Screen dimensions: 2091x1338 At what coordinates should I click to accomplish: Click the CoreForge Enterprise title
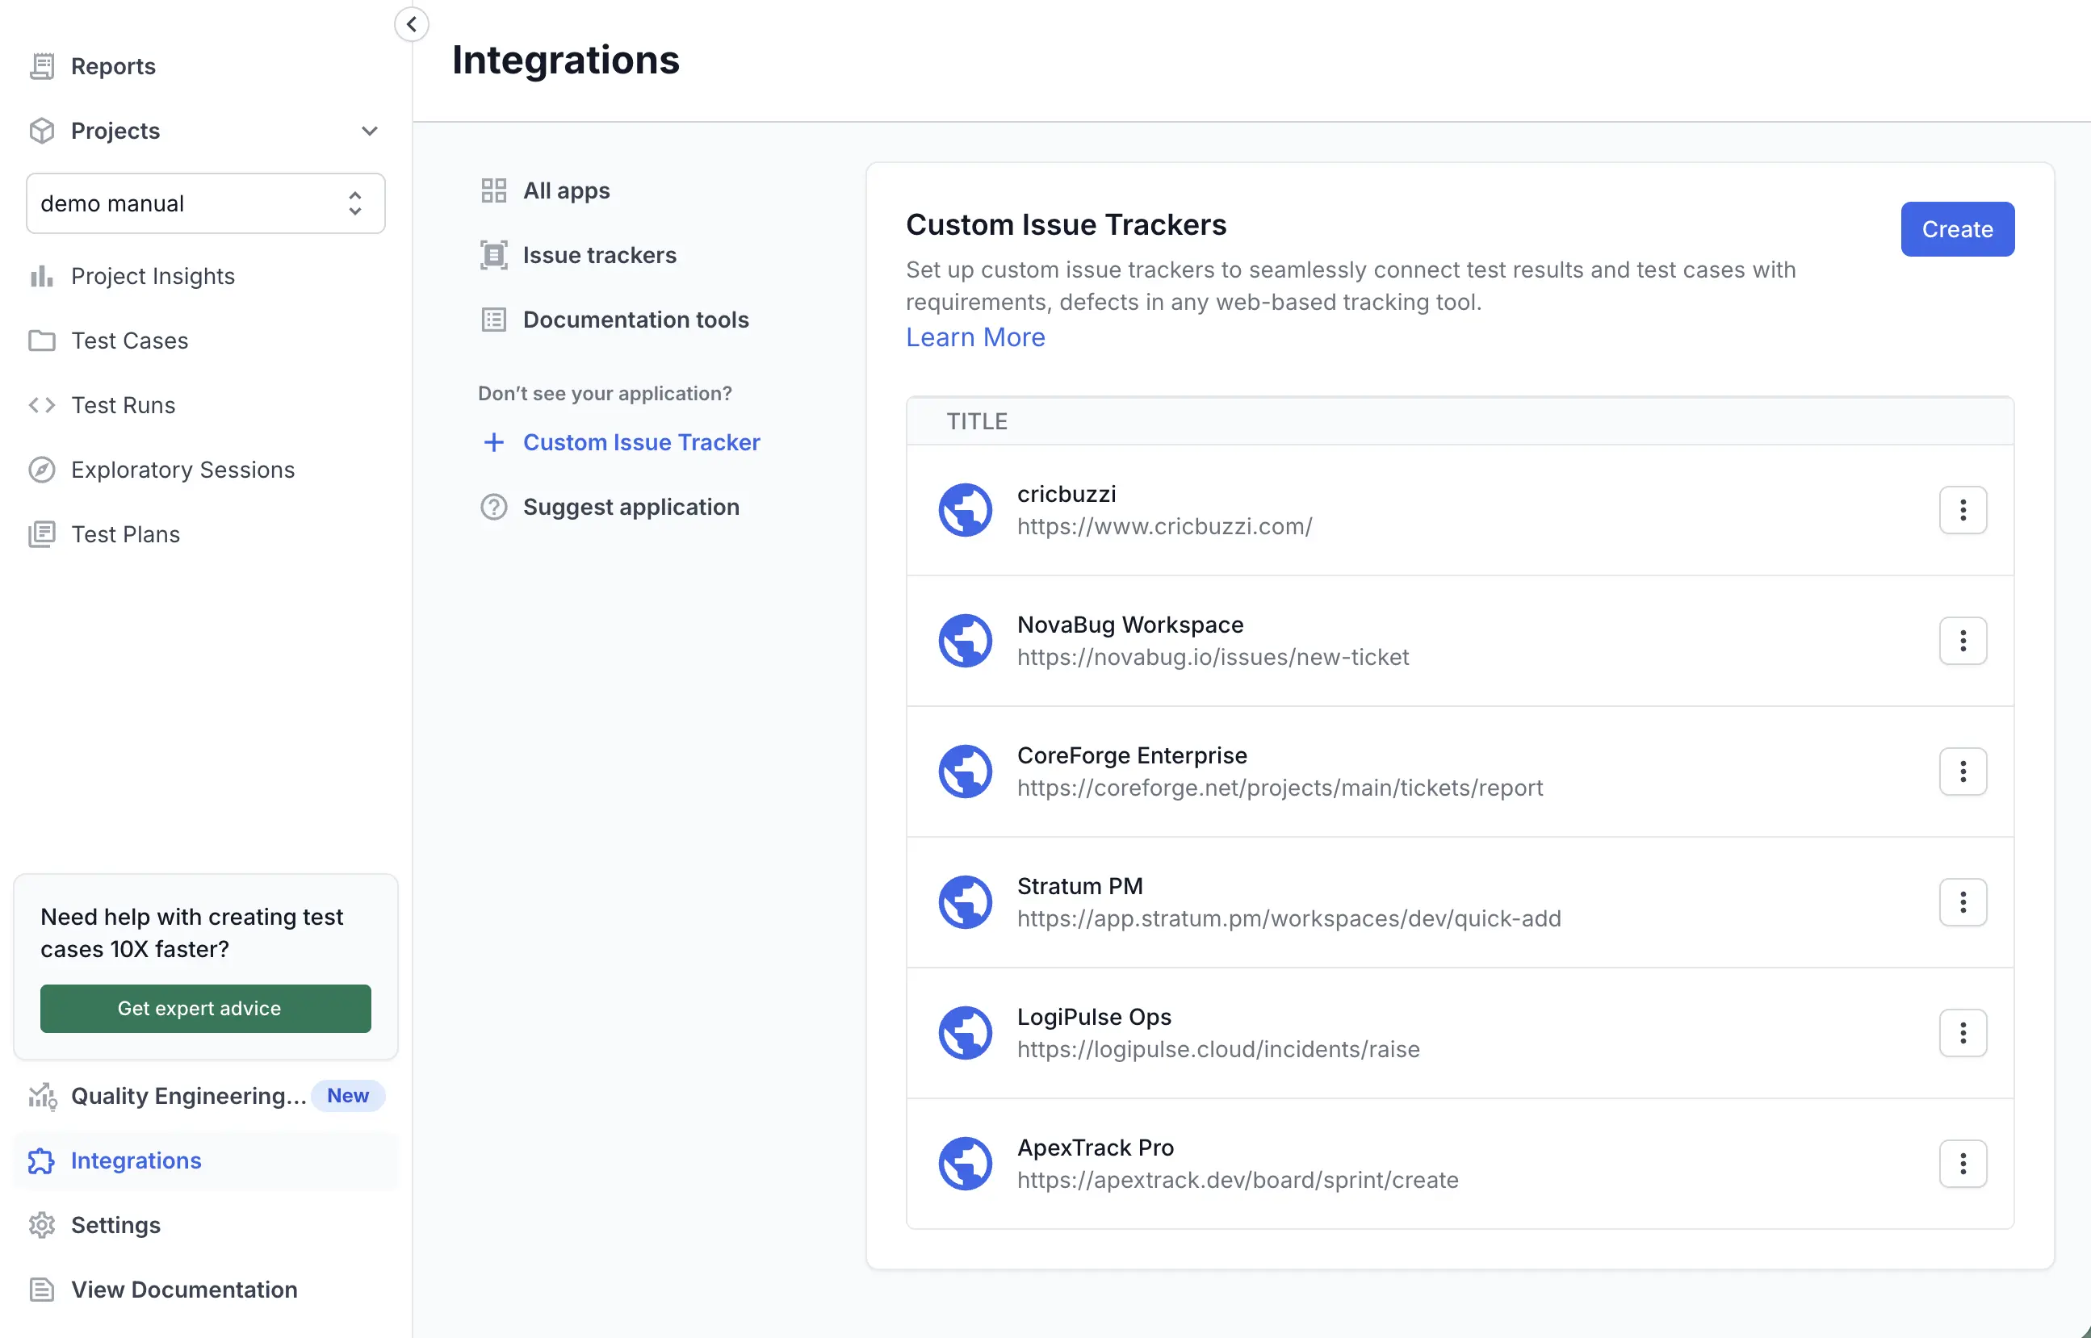pos(1132,755)
